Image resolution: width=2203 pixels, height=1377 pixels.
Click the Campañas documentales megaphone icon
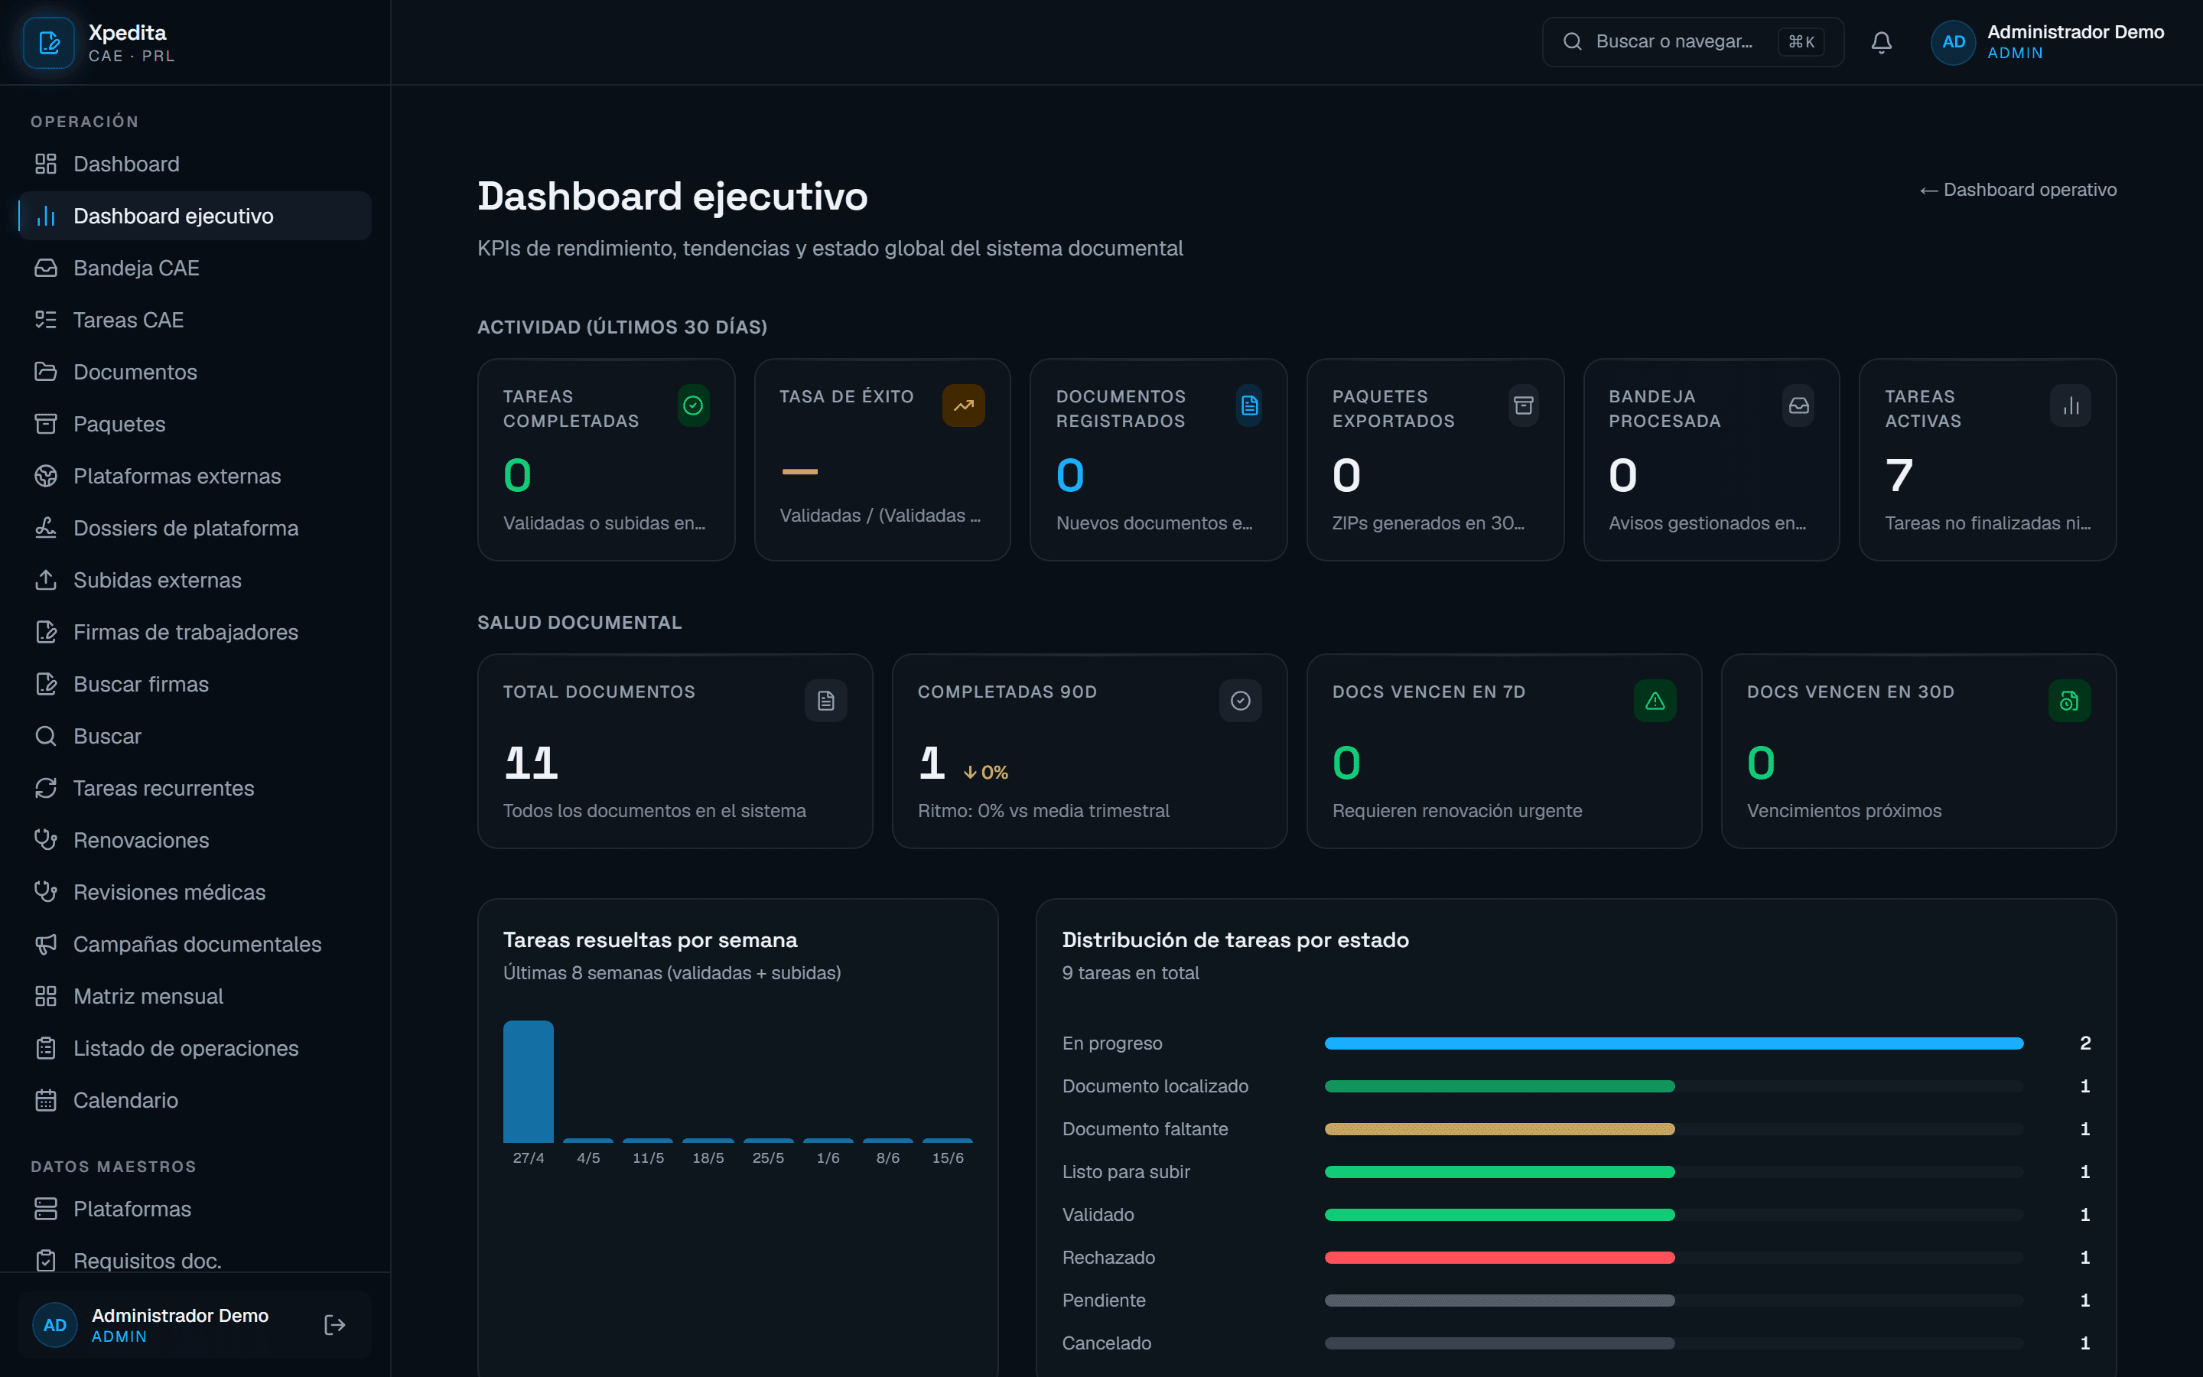coord(46,945)
